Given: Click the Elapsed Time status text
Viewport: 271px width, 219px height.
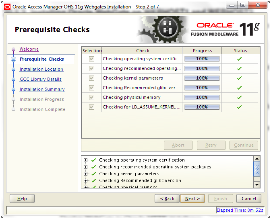Looking at the screenshot, I should pos(240,211).
